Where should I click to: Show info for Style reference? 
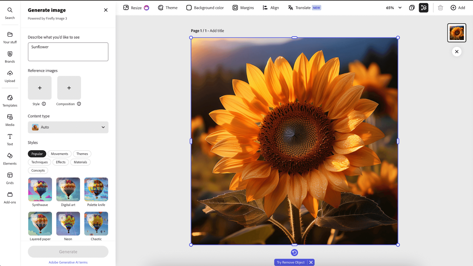(x=44, y=104)
